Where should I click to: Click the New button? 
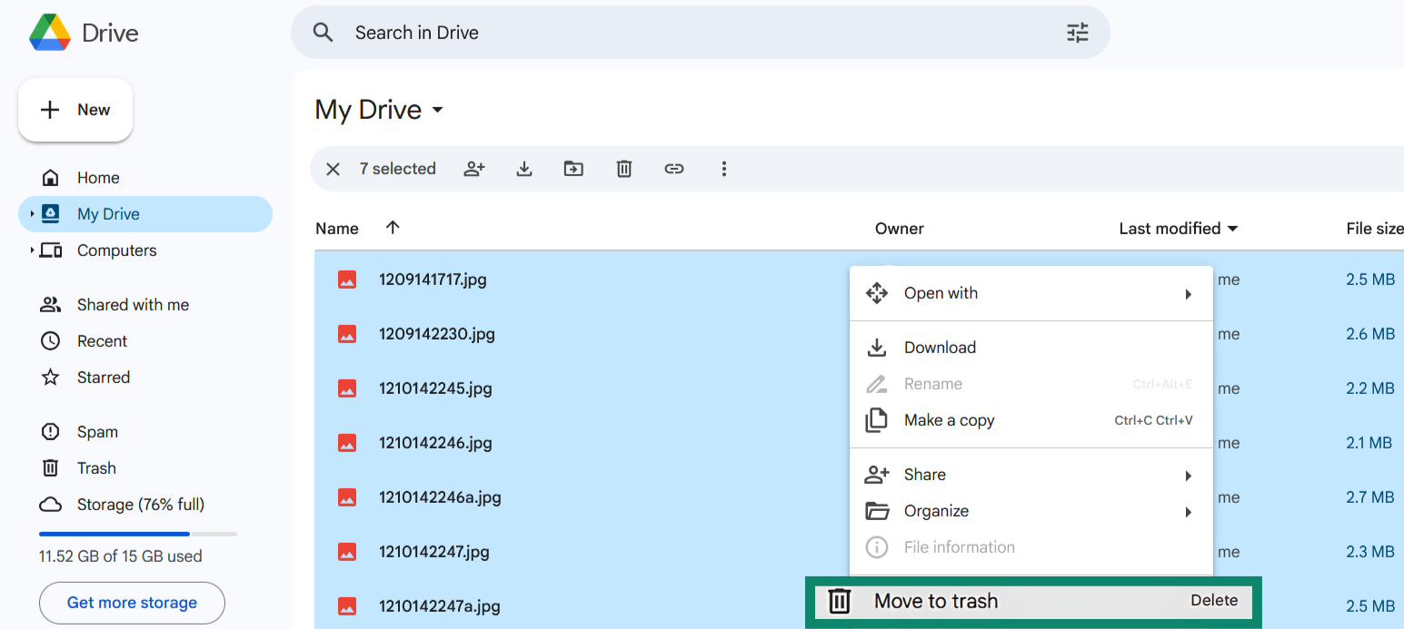click(75, 109)
